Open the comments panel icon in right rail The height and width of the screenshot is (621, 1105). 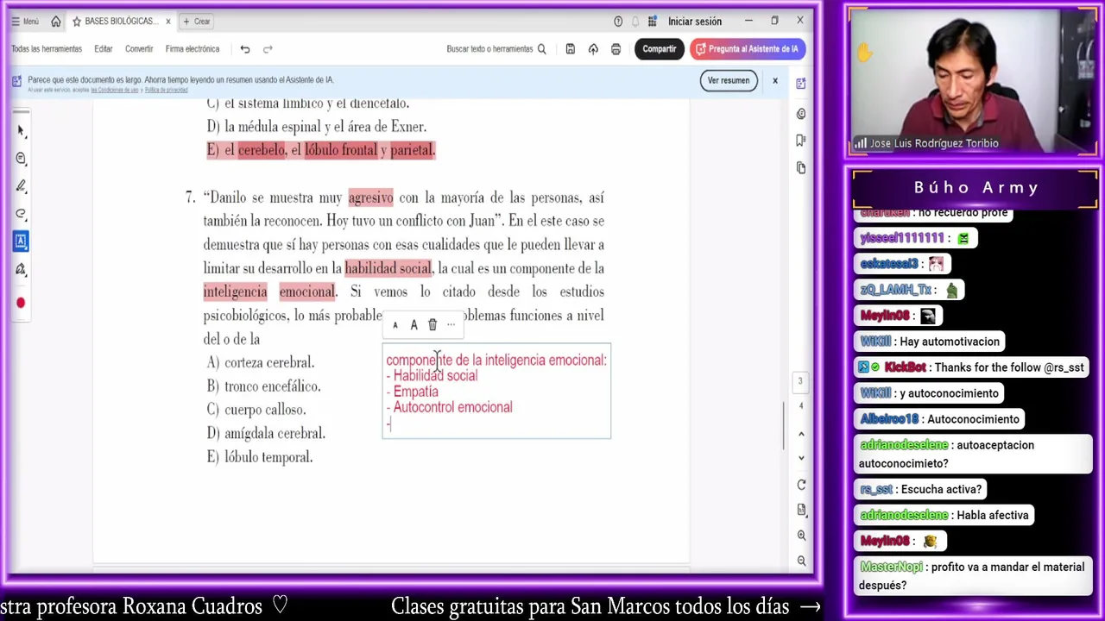(x=801, y=114)
